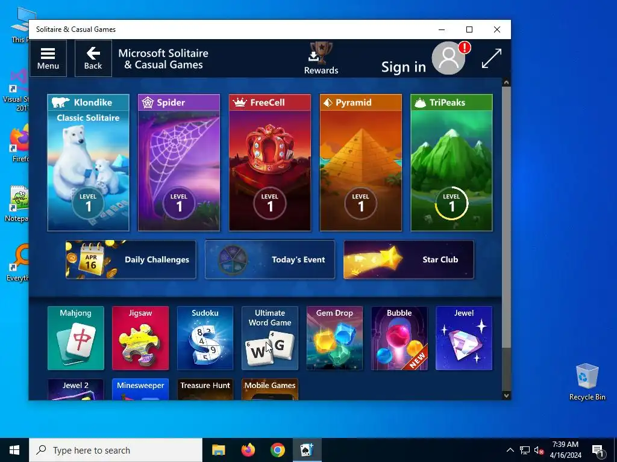Start the Klondike Classic Solitaire game tile
This screenshot has height=462, width=617.
click(x=88, y=162)
